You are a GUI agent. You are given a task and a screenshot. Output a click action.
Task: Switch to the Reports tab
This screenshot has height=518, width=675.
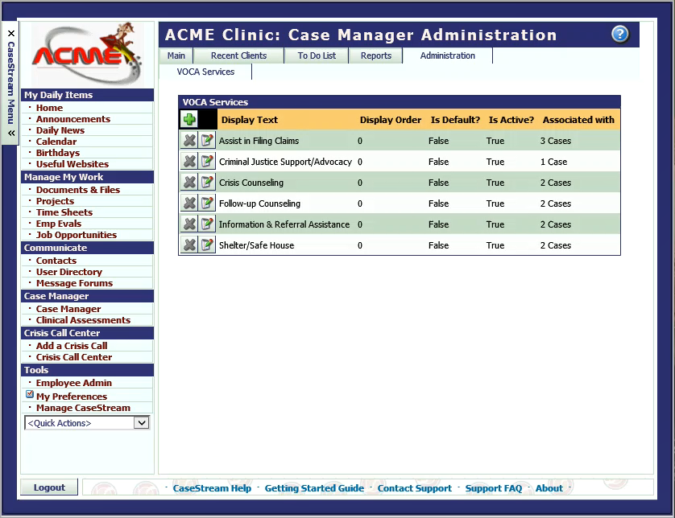pos(377,55)
